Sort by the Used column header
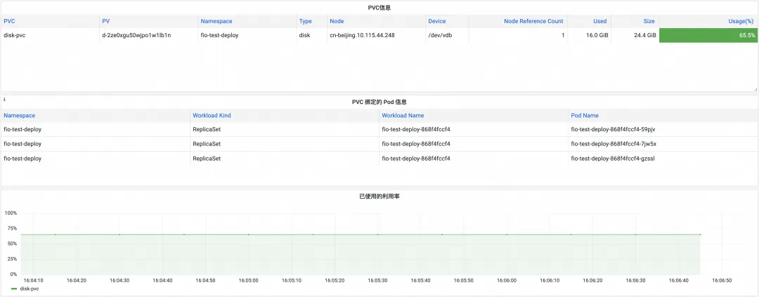This screenshot has width=759, height=297. pos(599,21)
